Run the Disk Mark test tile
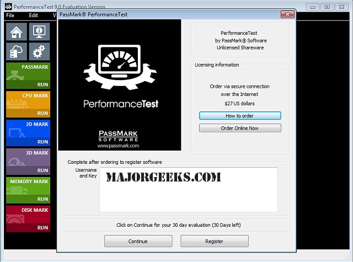The width and height of the screenshot is (353, 262). coord(28,219)
